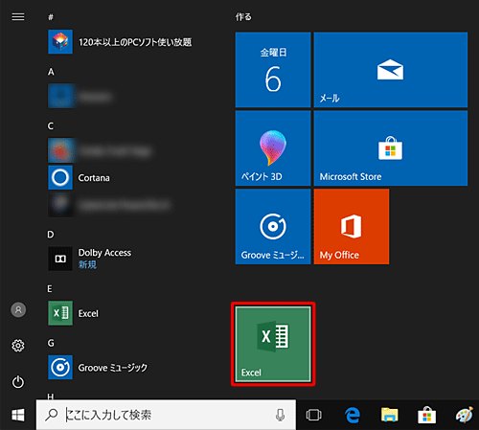Open Settings gear in Start sidebar
This screenshot has height=430, width=479.
coord(18,346)
